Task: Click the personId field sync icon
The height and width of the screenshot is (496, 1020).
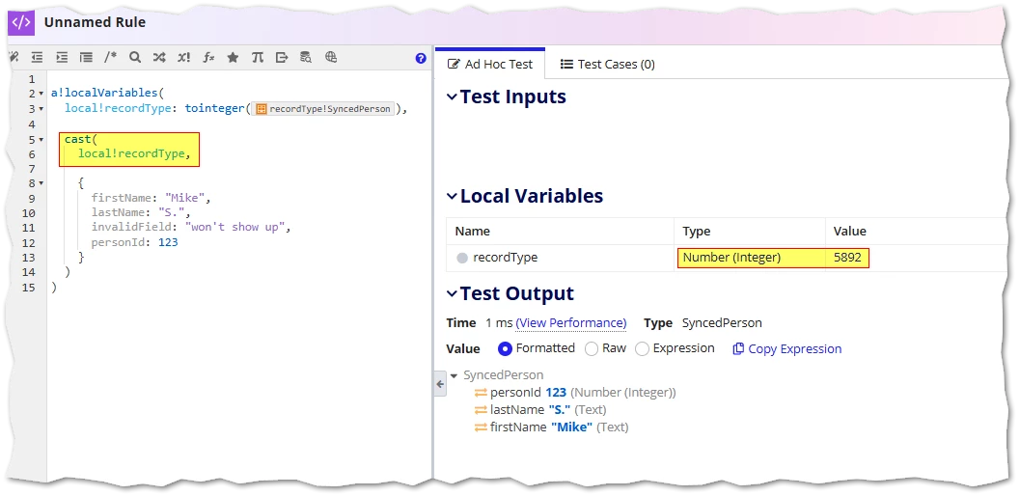Action: pyautogui.click(x=481, y=393)
